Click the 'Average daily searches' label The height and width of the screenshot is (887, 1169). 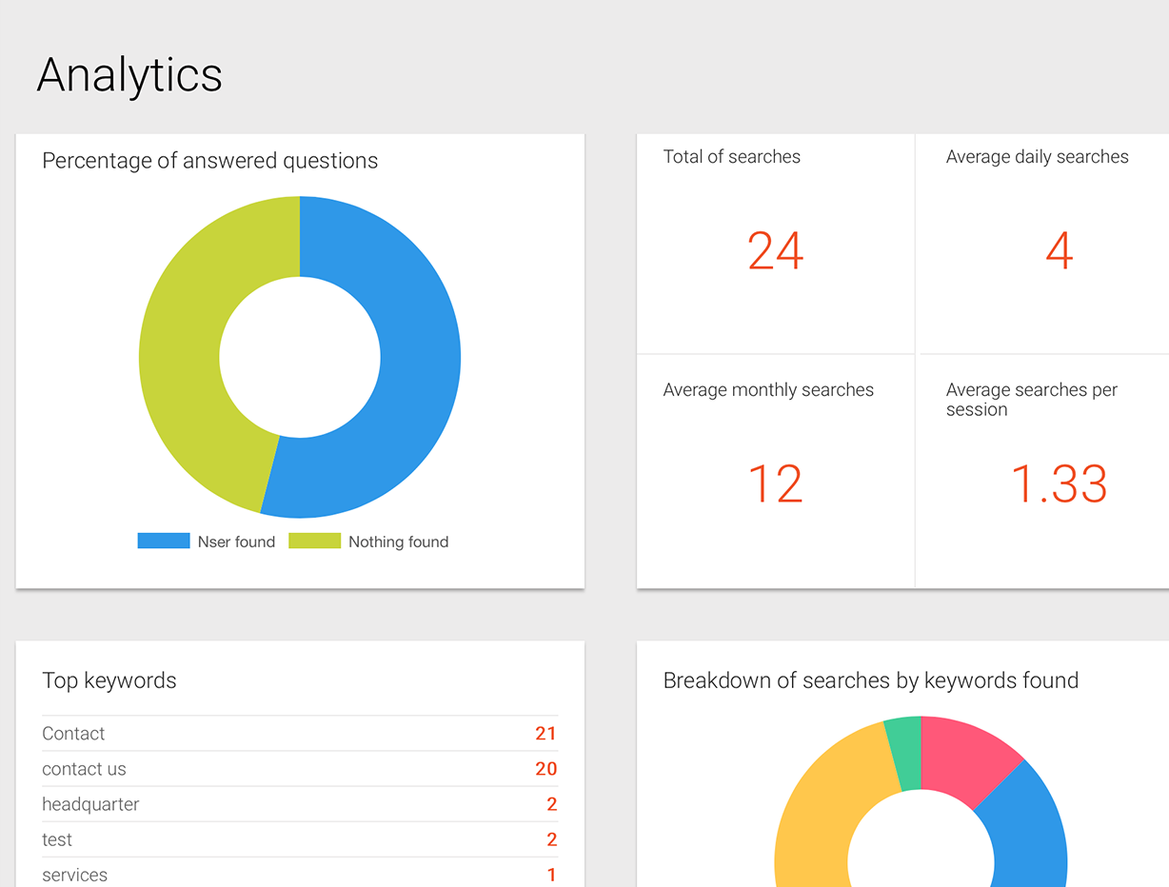pyautogui.click(x=1037, y=157)
